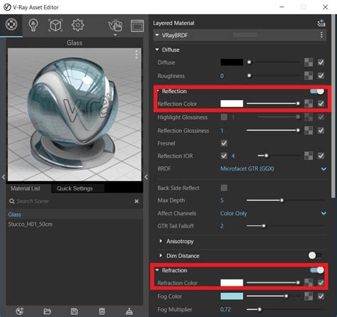Click the delete material trash icon
337x317 pixels.
(x=102, y=311)
